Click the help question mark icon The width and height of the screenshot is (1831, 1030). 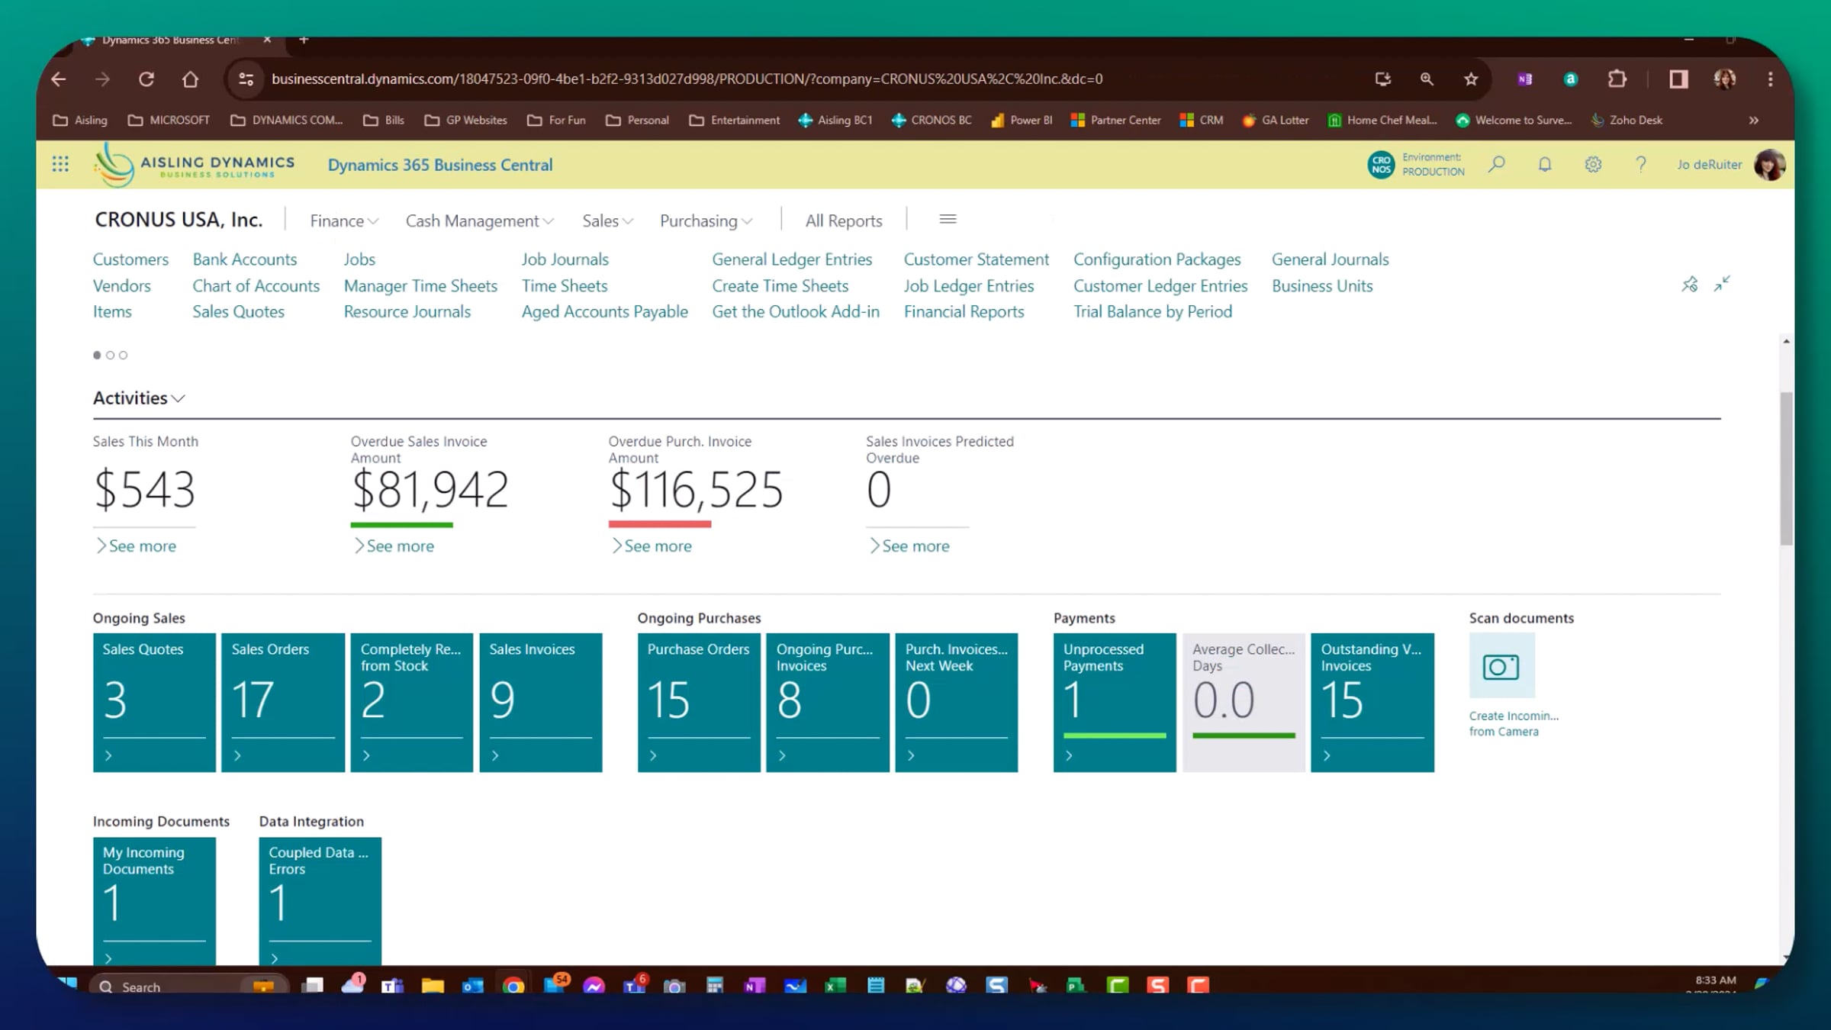coord(1640,164)
